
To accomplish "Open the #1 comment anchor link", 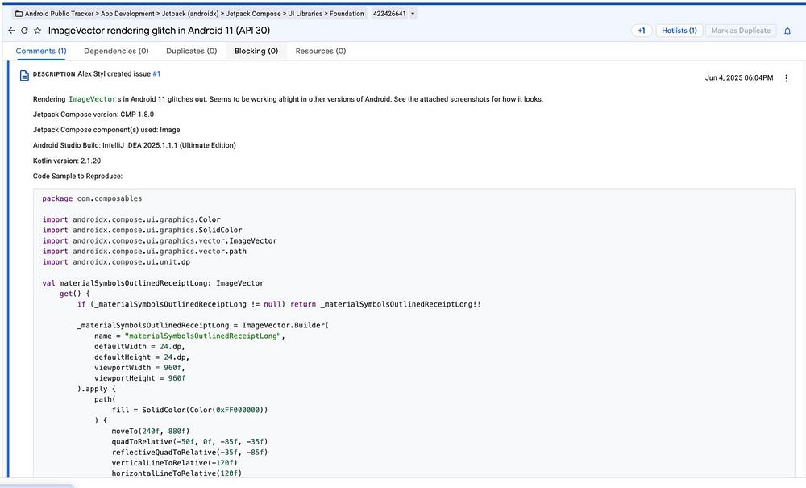I will click(x=156, y=73).
